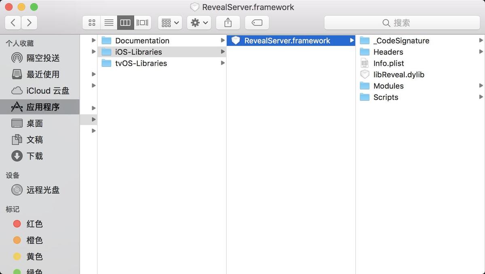Open the item arrangement dropdown

coord(170,23)
